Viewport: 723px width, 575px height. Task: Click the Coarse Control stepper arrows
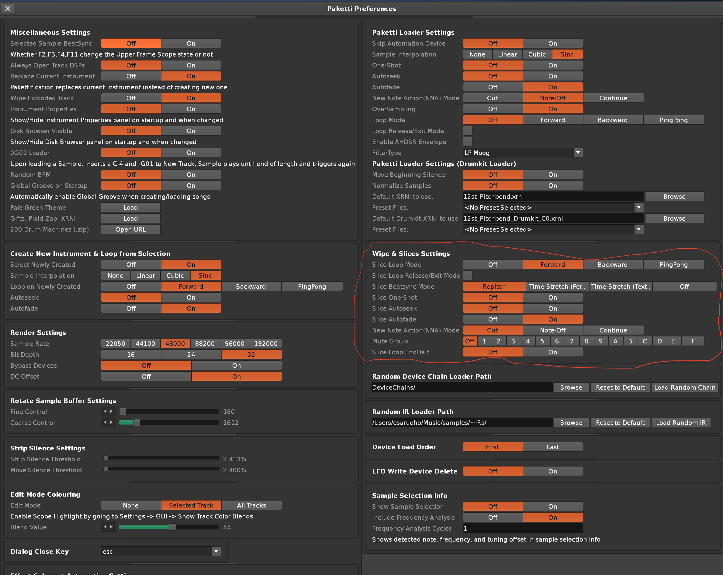[x=108, y=422]
